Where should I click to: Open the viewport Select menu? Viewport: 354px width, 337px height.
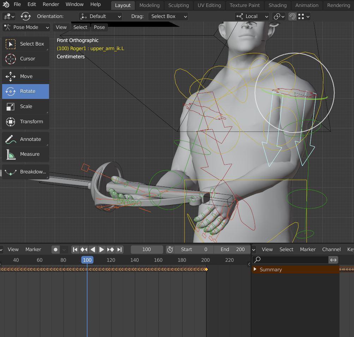coord(80,27)
